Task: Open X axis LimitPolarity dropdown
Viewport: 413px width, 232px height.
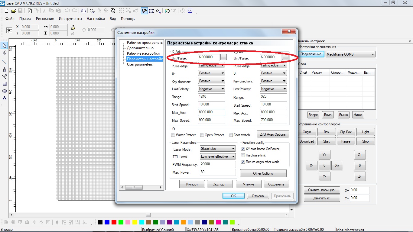Action: tap(212, 89)
